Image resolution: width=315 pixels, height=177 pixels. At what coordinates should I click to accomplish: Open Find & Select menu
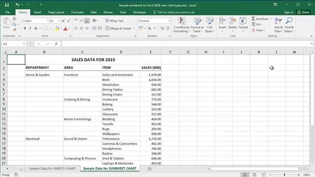tap(289, 25)
